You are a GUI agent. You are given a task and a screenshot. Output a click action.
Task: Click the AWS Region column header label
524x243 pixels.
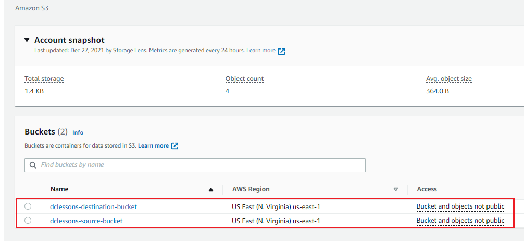tap(251, 189)
